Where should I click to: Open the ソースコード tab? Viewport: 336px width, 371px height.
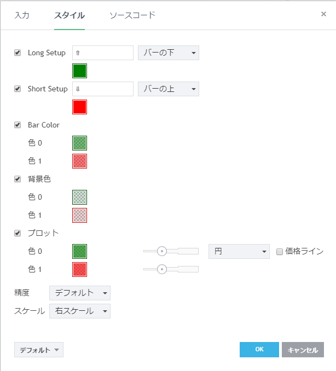(x=132, y=15)
